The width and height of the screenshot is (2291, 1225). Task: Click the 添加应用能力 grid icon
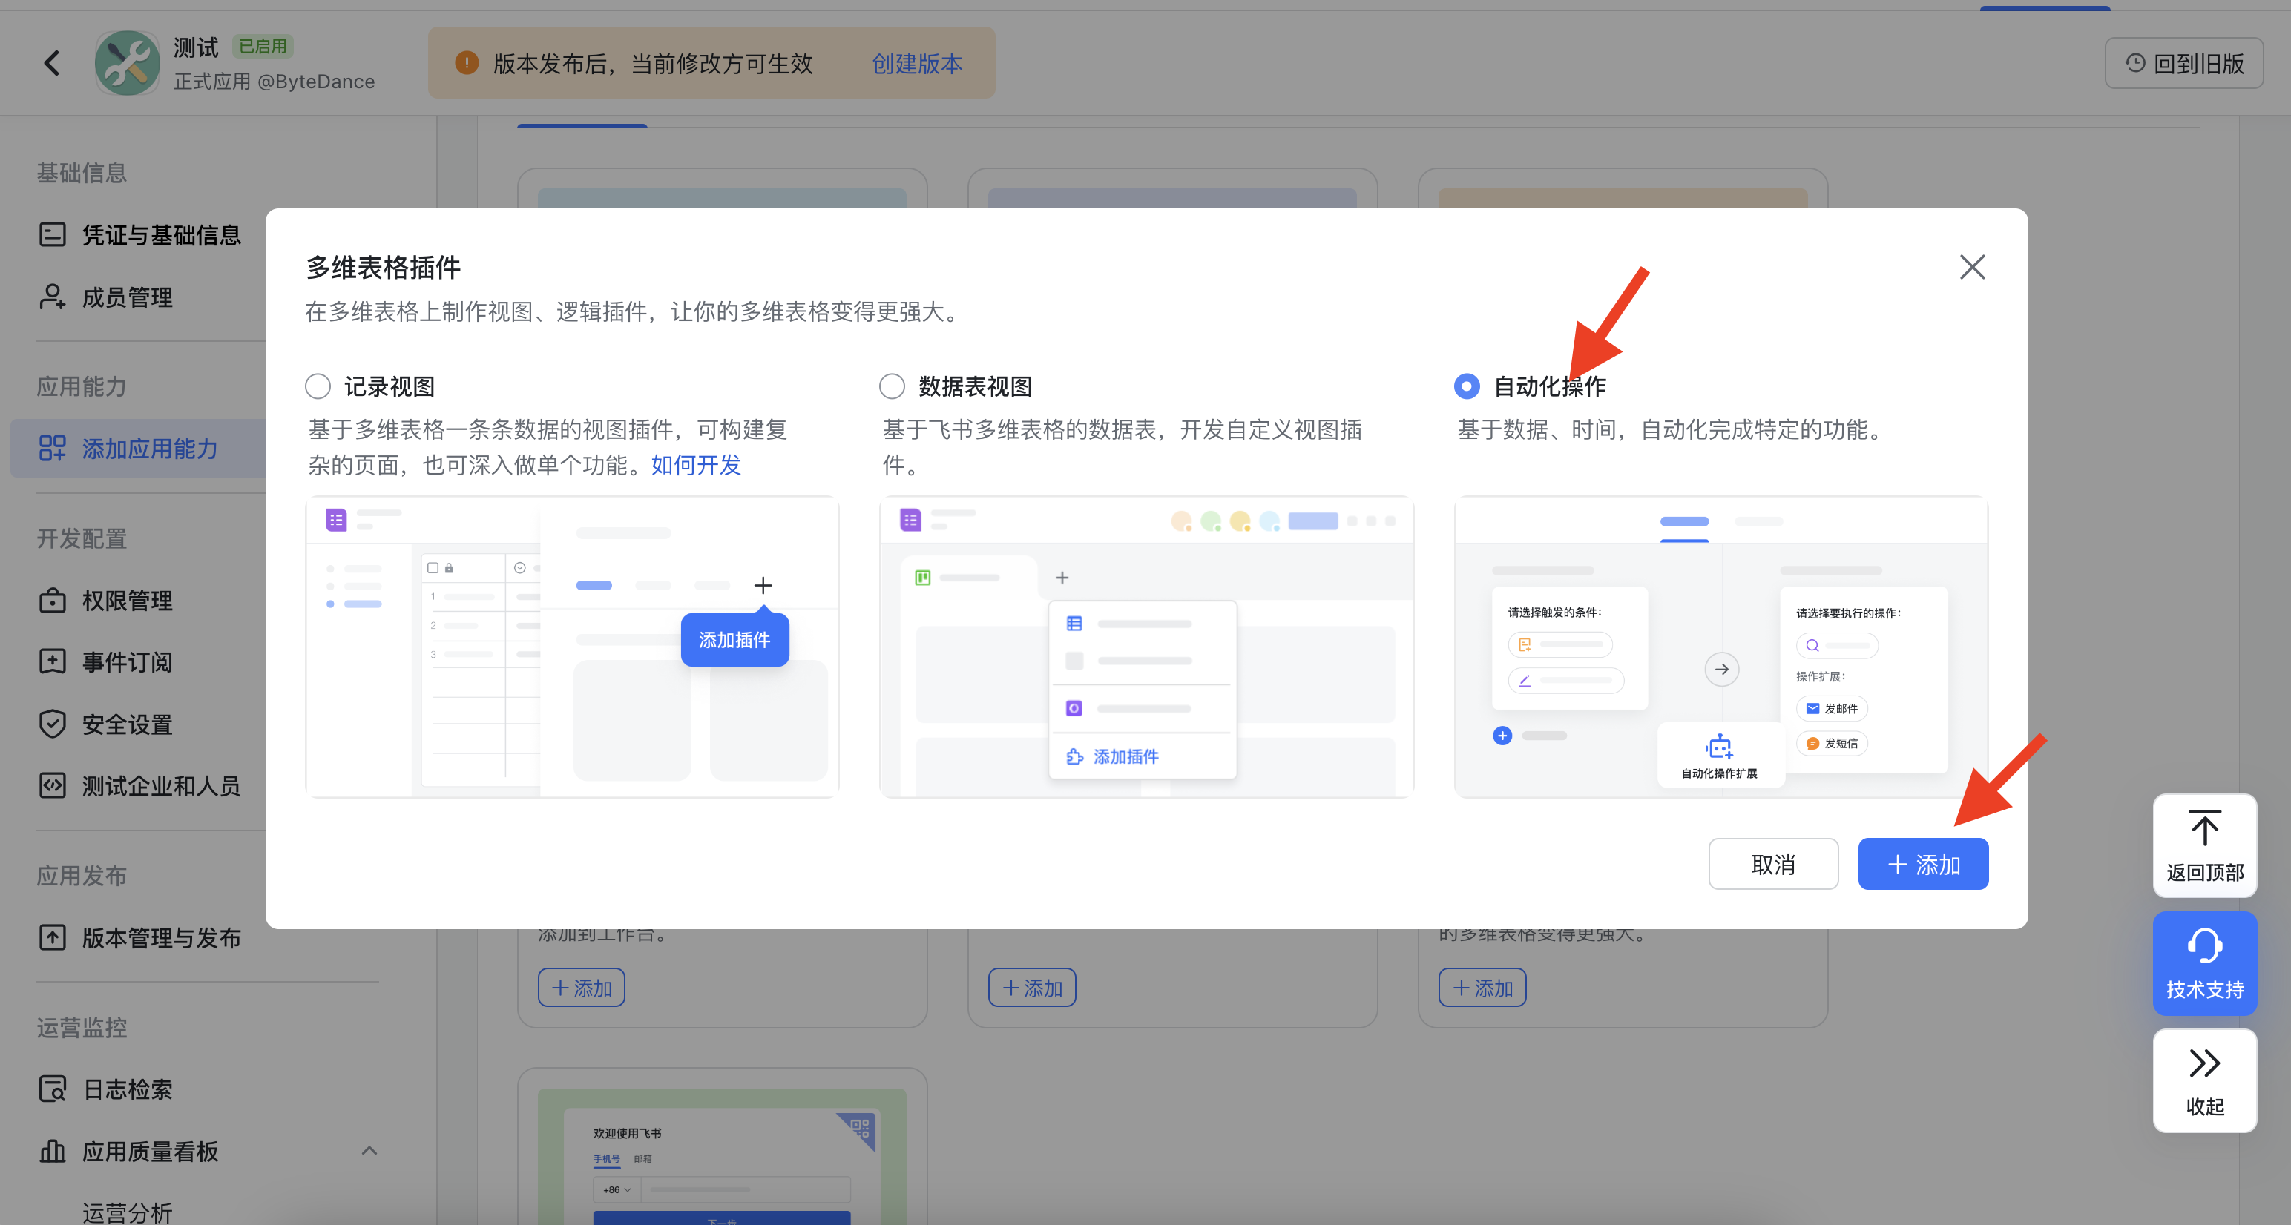click(53, 448)
